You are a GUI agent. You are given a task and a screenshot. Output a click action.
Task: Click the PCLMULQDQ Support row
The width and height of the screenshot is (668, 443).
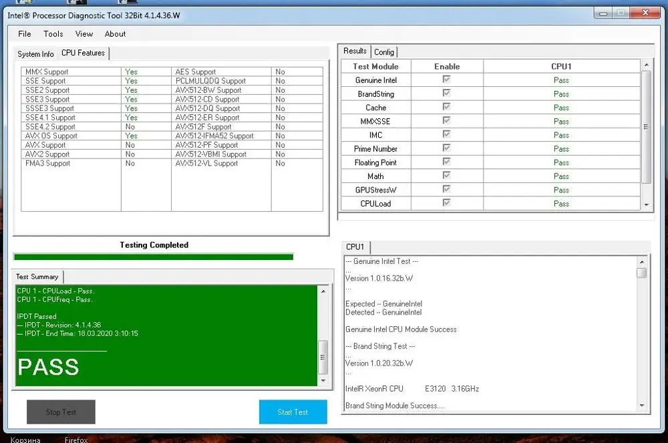(247, 81)
